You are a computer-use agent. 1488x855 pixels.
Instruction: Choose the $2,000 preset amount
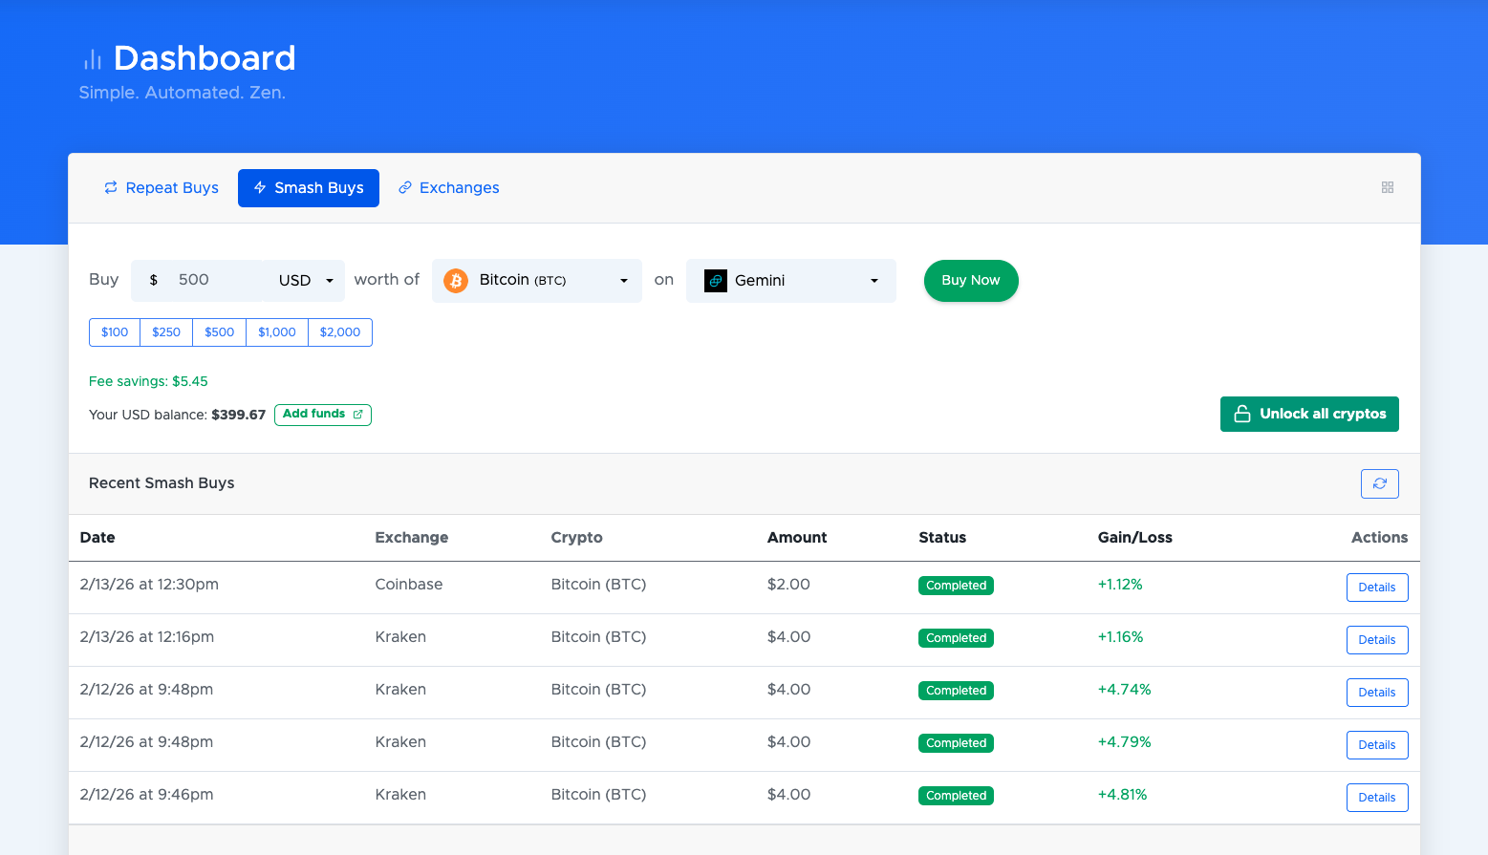click(340, 332)
